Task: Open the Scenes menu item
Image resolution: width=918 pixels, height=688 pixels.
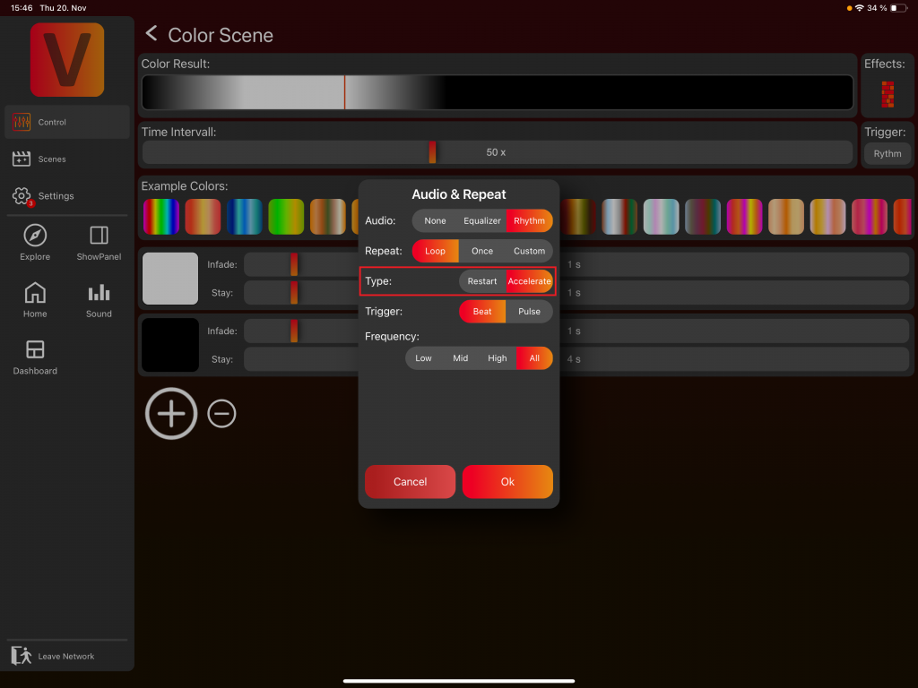Action: [x=52, y=159]
